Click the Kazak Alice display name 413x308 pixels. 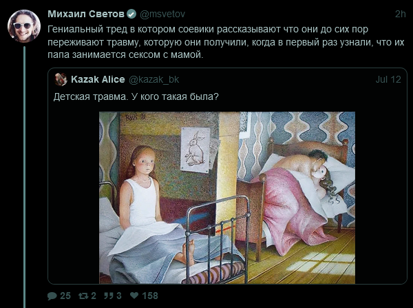(98, 79)
